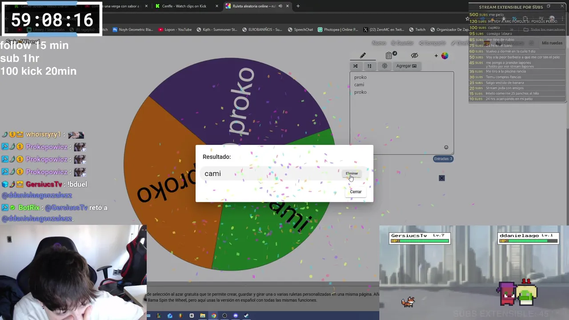Image resolution: width=569 pixels, height=320 pixels.
Task: Close the result dialog with Cerrar
Action: (x=356, y=192)
